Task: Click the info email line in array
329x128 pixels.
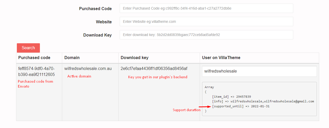Action: pyautogui.click(x=263, y=101)
